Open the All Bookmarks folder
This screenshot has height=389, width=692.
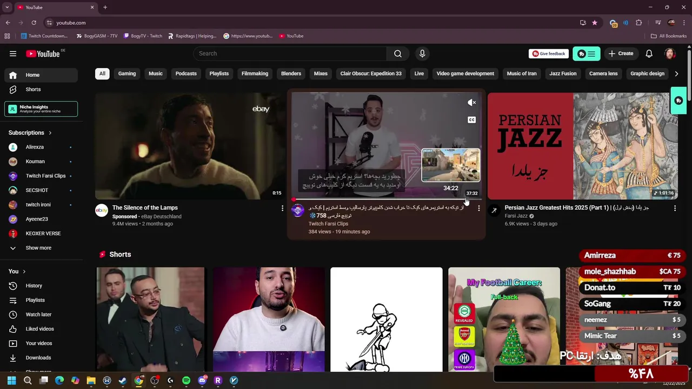pos(669,36)
